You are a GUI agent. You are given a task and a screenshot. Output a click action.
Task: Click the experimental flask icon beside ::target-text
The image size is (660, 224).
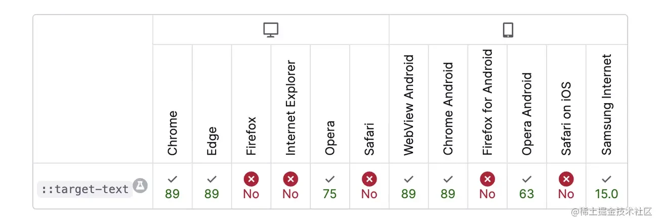[x=140, y=186]
